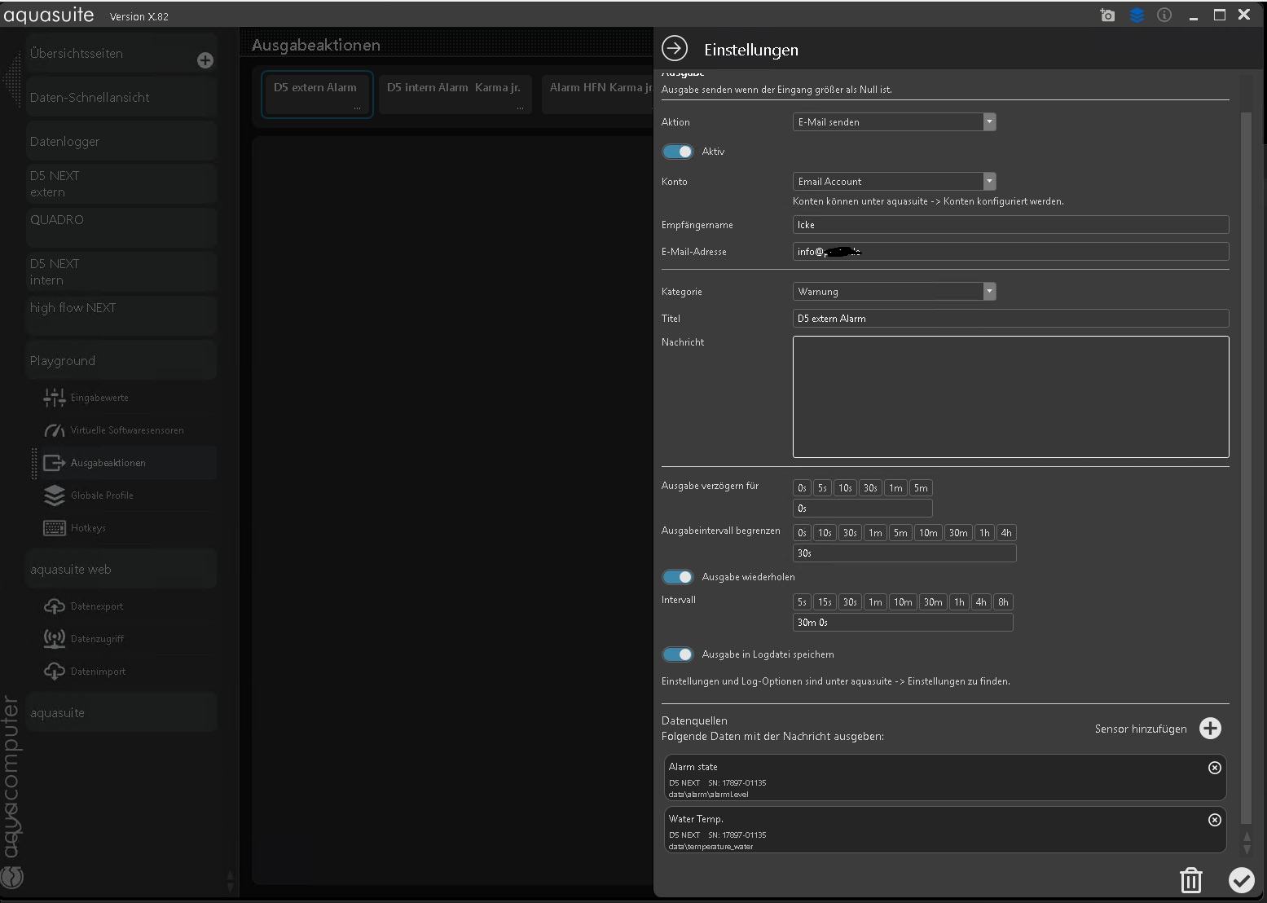Set output delay preset to 5s
Screen dimensions: 1267x903
click(x=822, y=488)
